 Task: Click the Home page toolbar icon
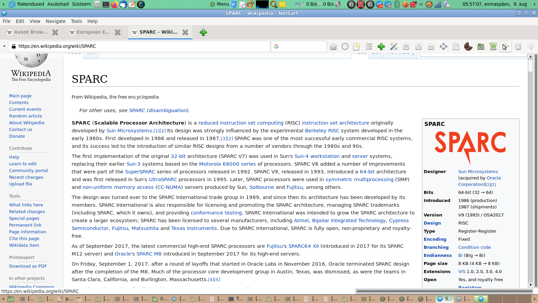[x=333, y=46]
